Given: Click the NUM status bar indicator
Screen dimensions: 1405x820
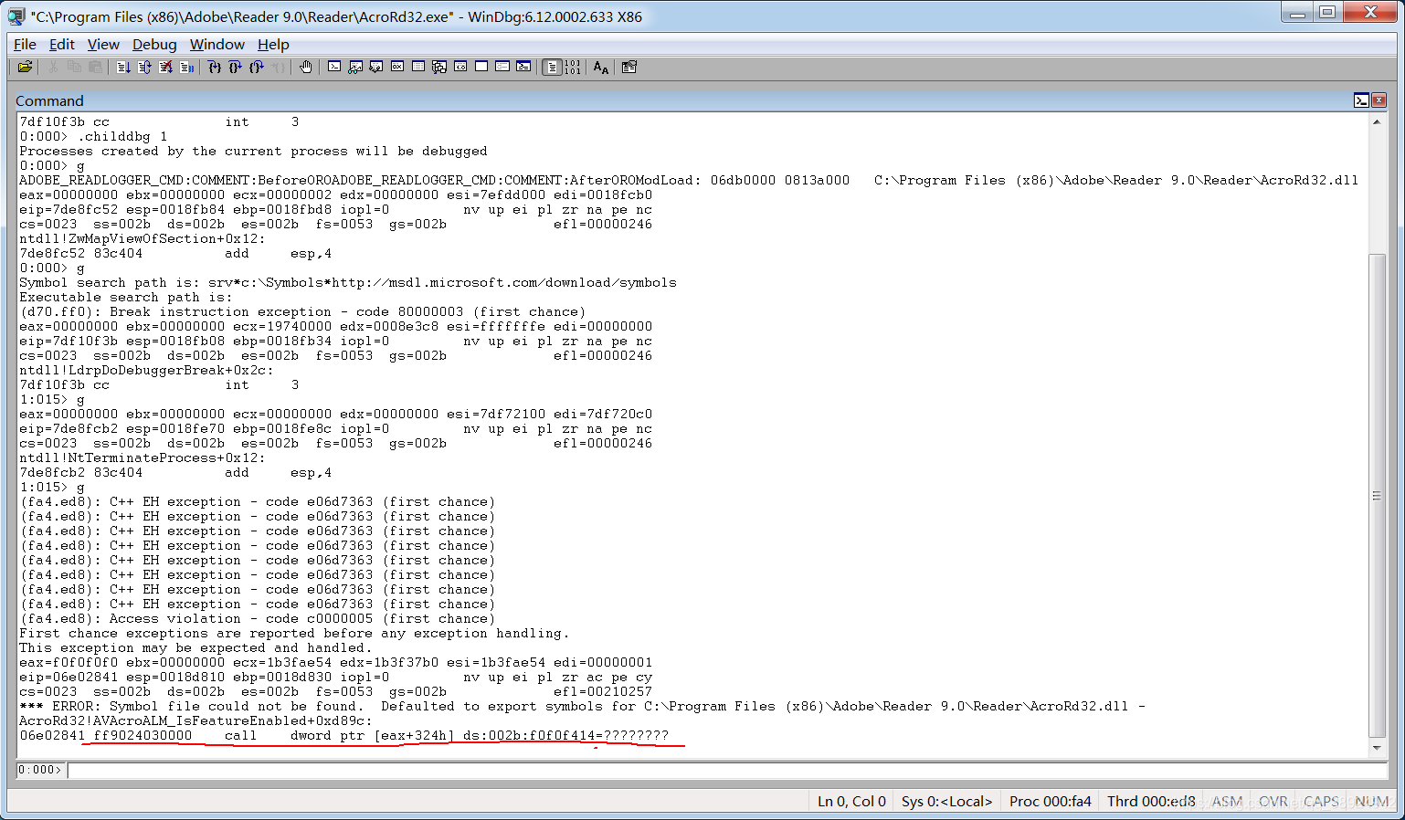Looking at the screenshot, I should (1371, 801).
